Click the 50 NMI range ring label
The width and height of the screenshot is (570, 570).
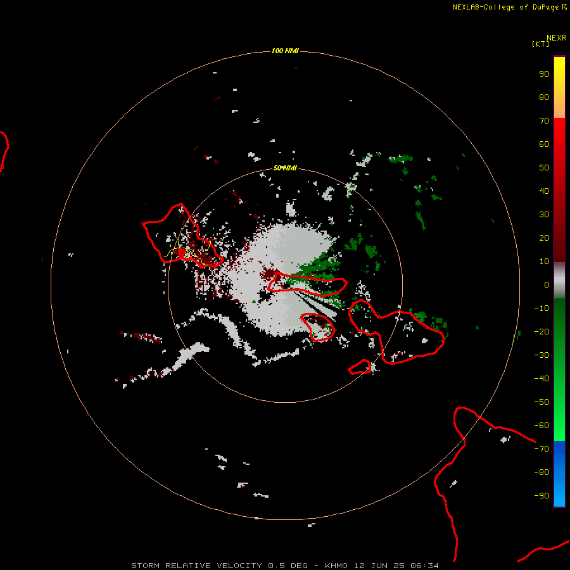[285, 168]
